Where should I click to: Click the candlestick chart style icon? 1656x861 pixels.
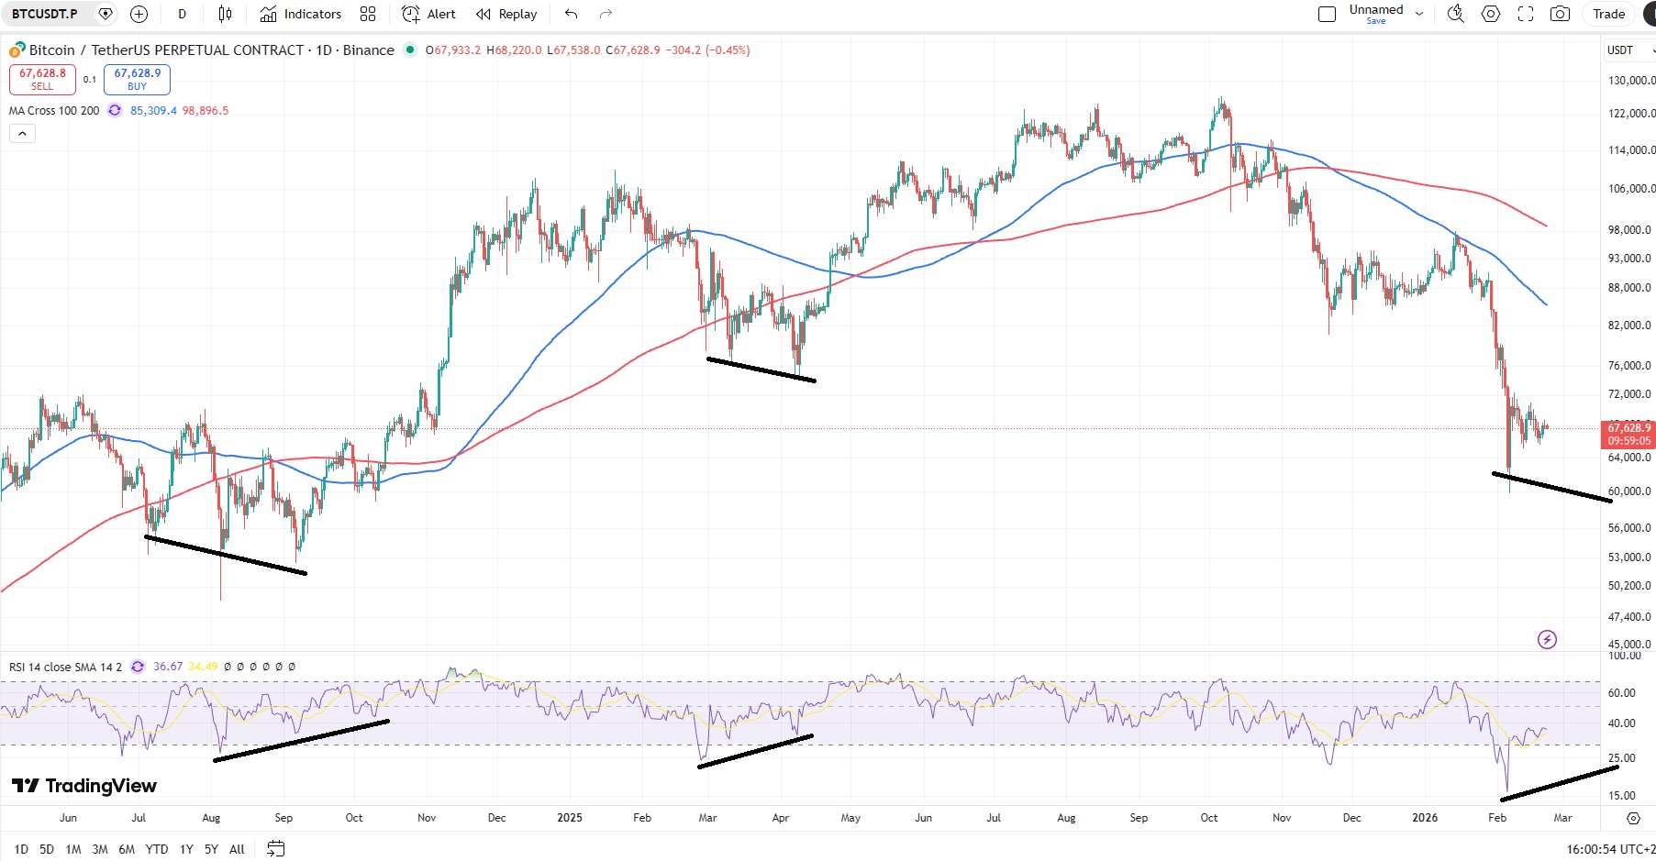(225, 14)
